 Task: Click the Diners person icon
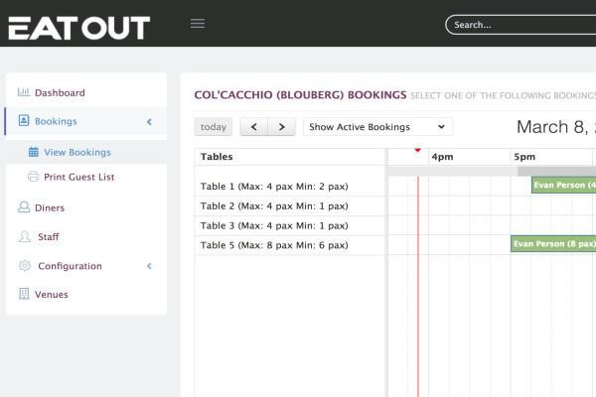24,207
